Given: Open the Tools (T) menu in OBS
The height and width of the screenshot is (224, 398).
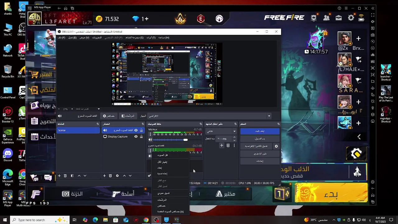Looking at the screenshot, I should (x=151, y=38).
